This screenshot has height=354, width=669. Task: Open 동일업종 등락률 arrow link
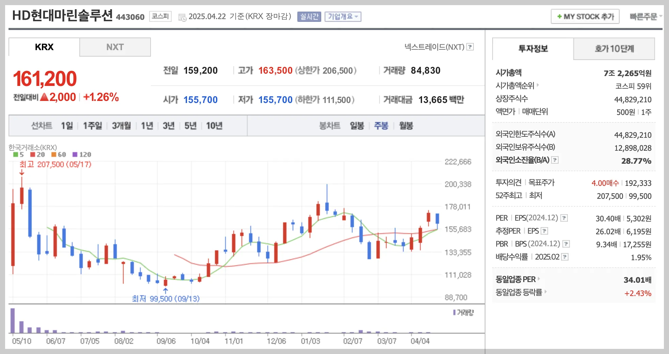tap(545, 292)
